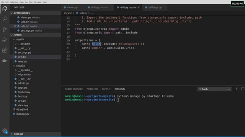Click 'telusko.urls' string on line 20

(129, 44)
